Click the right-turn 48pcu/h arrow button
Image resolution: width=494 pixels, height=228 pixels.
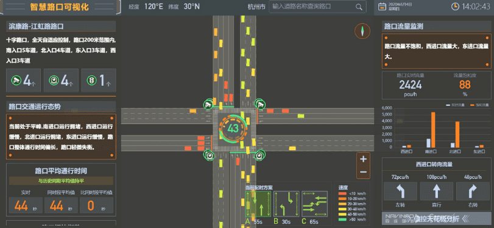click(473, 191)
